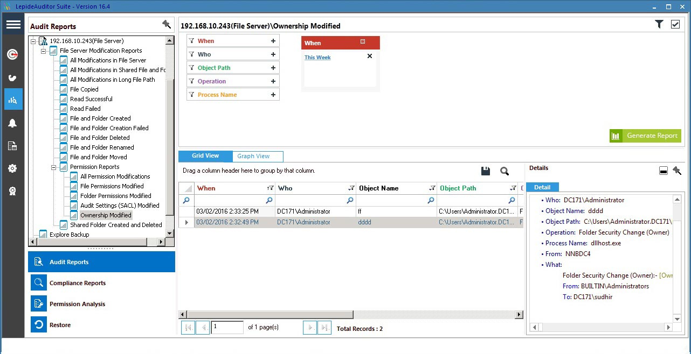691x354 pixels.
Task: Collapse the red When filter box
Action: [363, 42]
